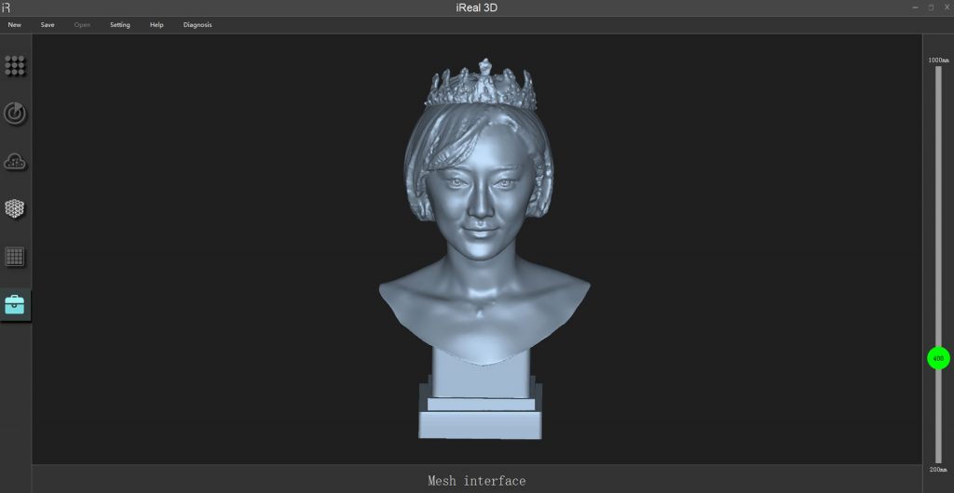Image resolution: width=954 pixels, height=493 pixels.
Task: Click the "Mesh interface" label
Action: (x=476, y=481)
